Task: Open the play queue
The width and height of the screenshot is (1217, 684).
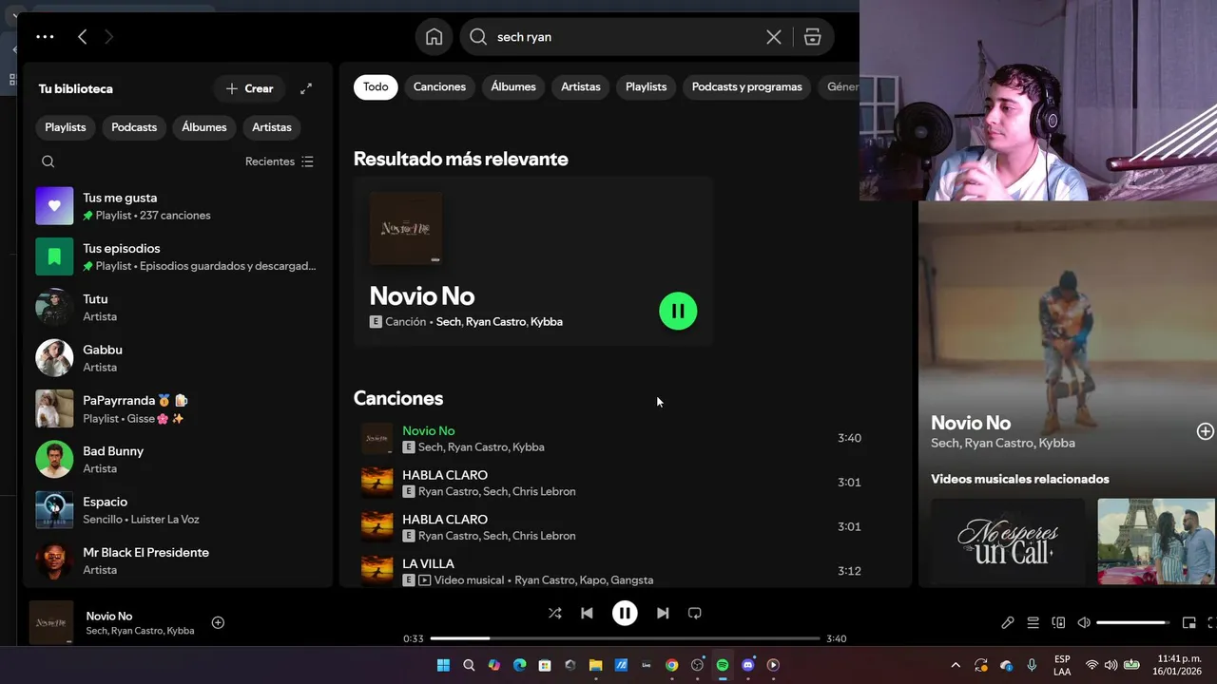Action: 1033,623
